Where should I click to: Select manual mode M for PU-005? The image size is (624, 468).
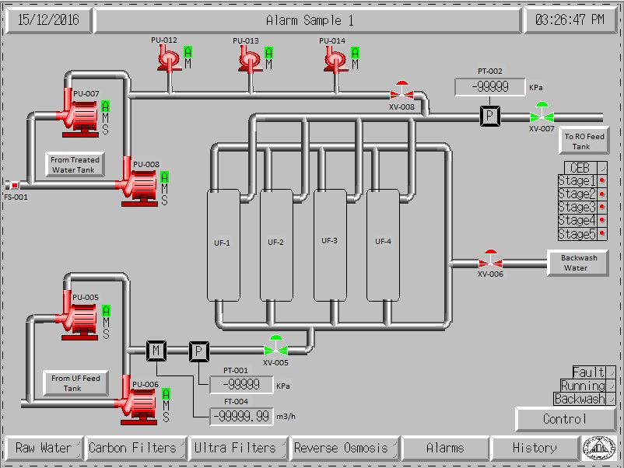tap(107, 322)
